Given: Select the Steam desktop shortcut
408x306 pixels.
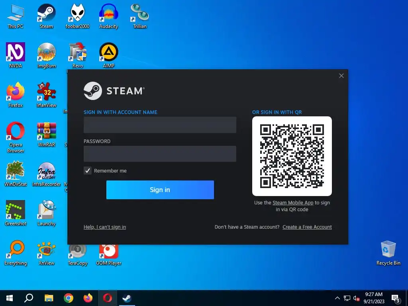Looking at the screenshot, I should (x=46, y=16).
